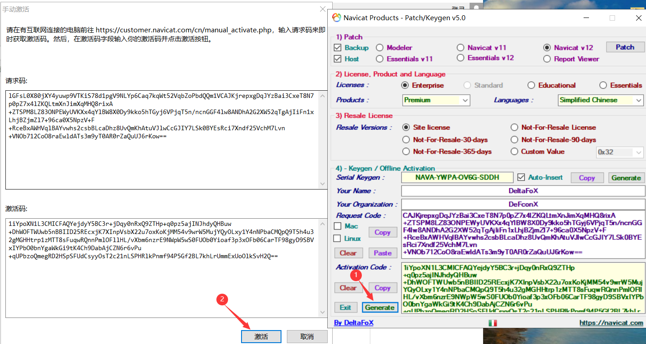Toggle the Auto-Insert checkbox
646x344 pixels.
(x=521, y=177)
